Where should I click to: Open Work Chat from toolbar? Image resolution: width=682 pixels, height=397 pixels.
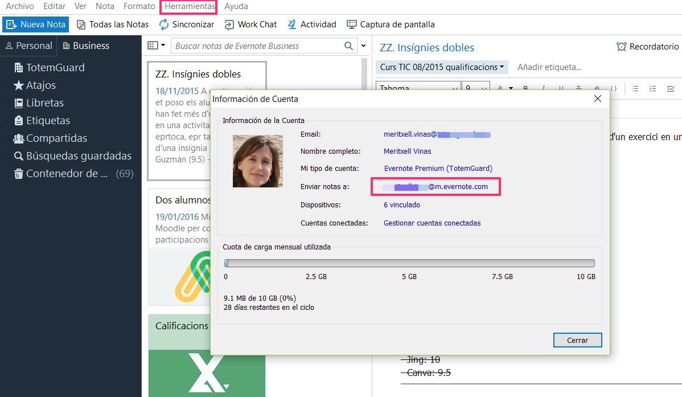coord(250,24)
